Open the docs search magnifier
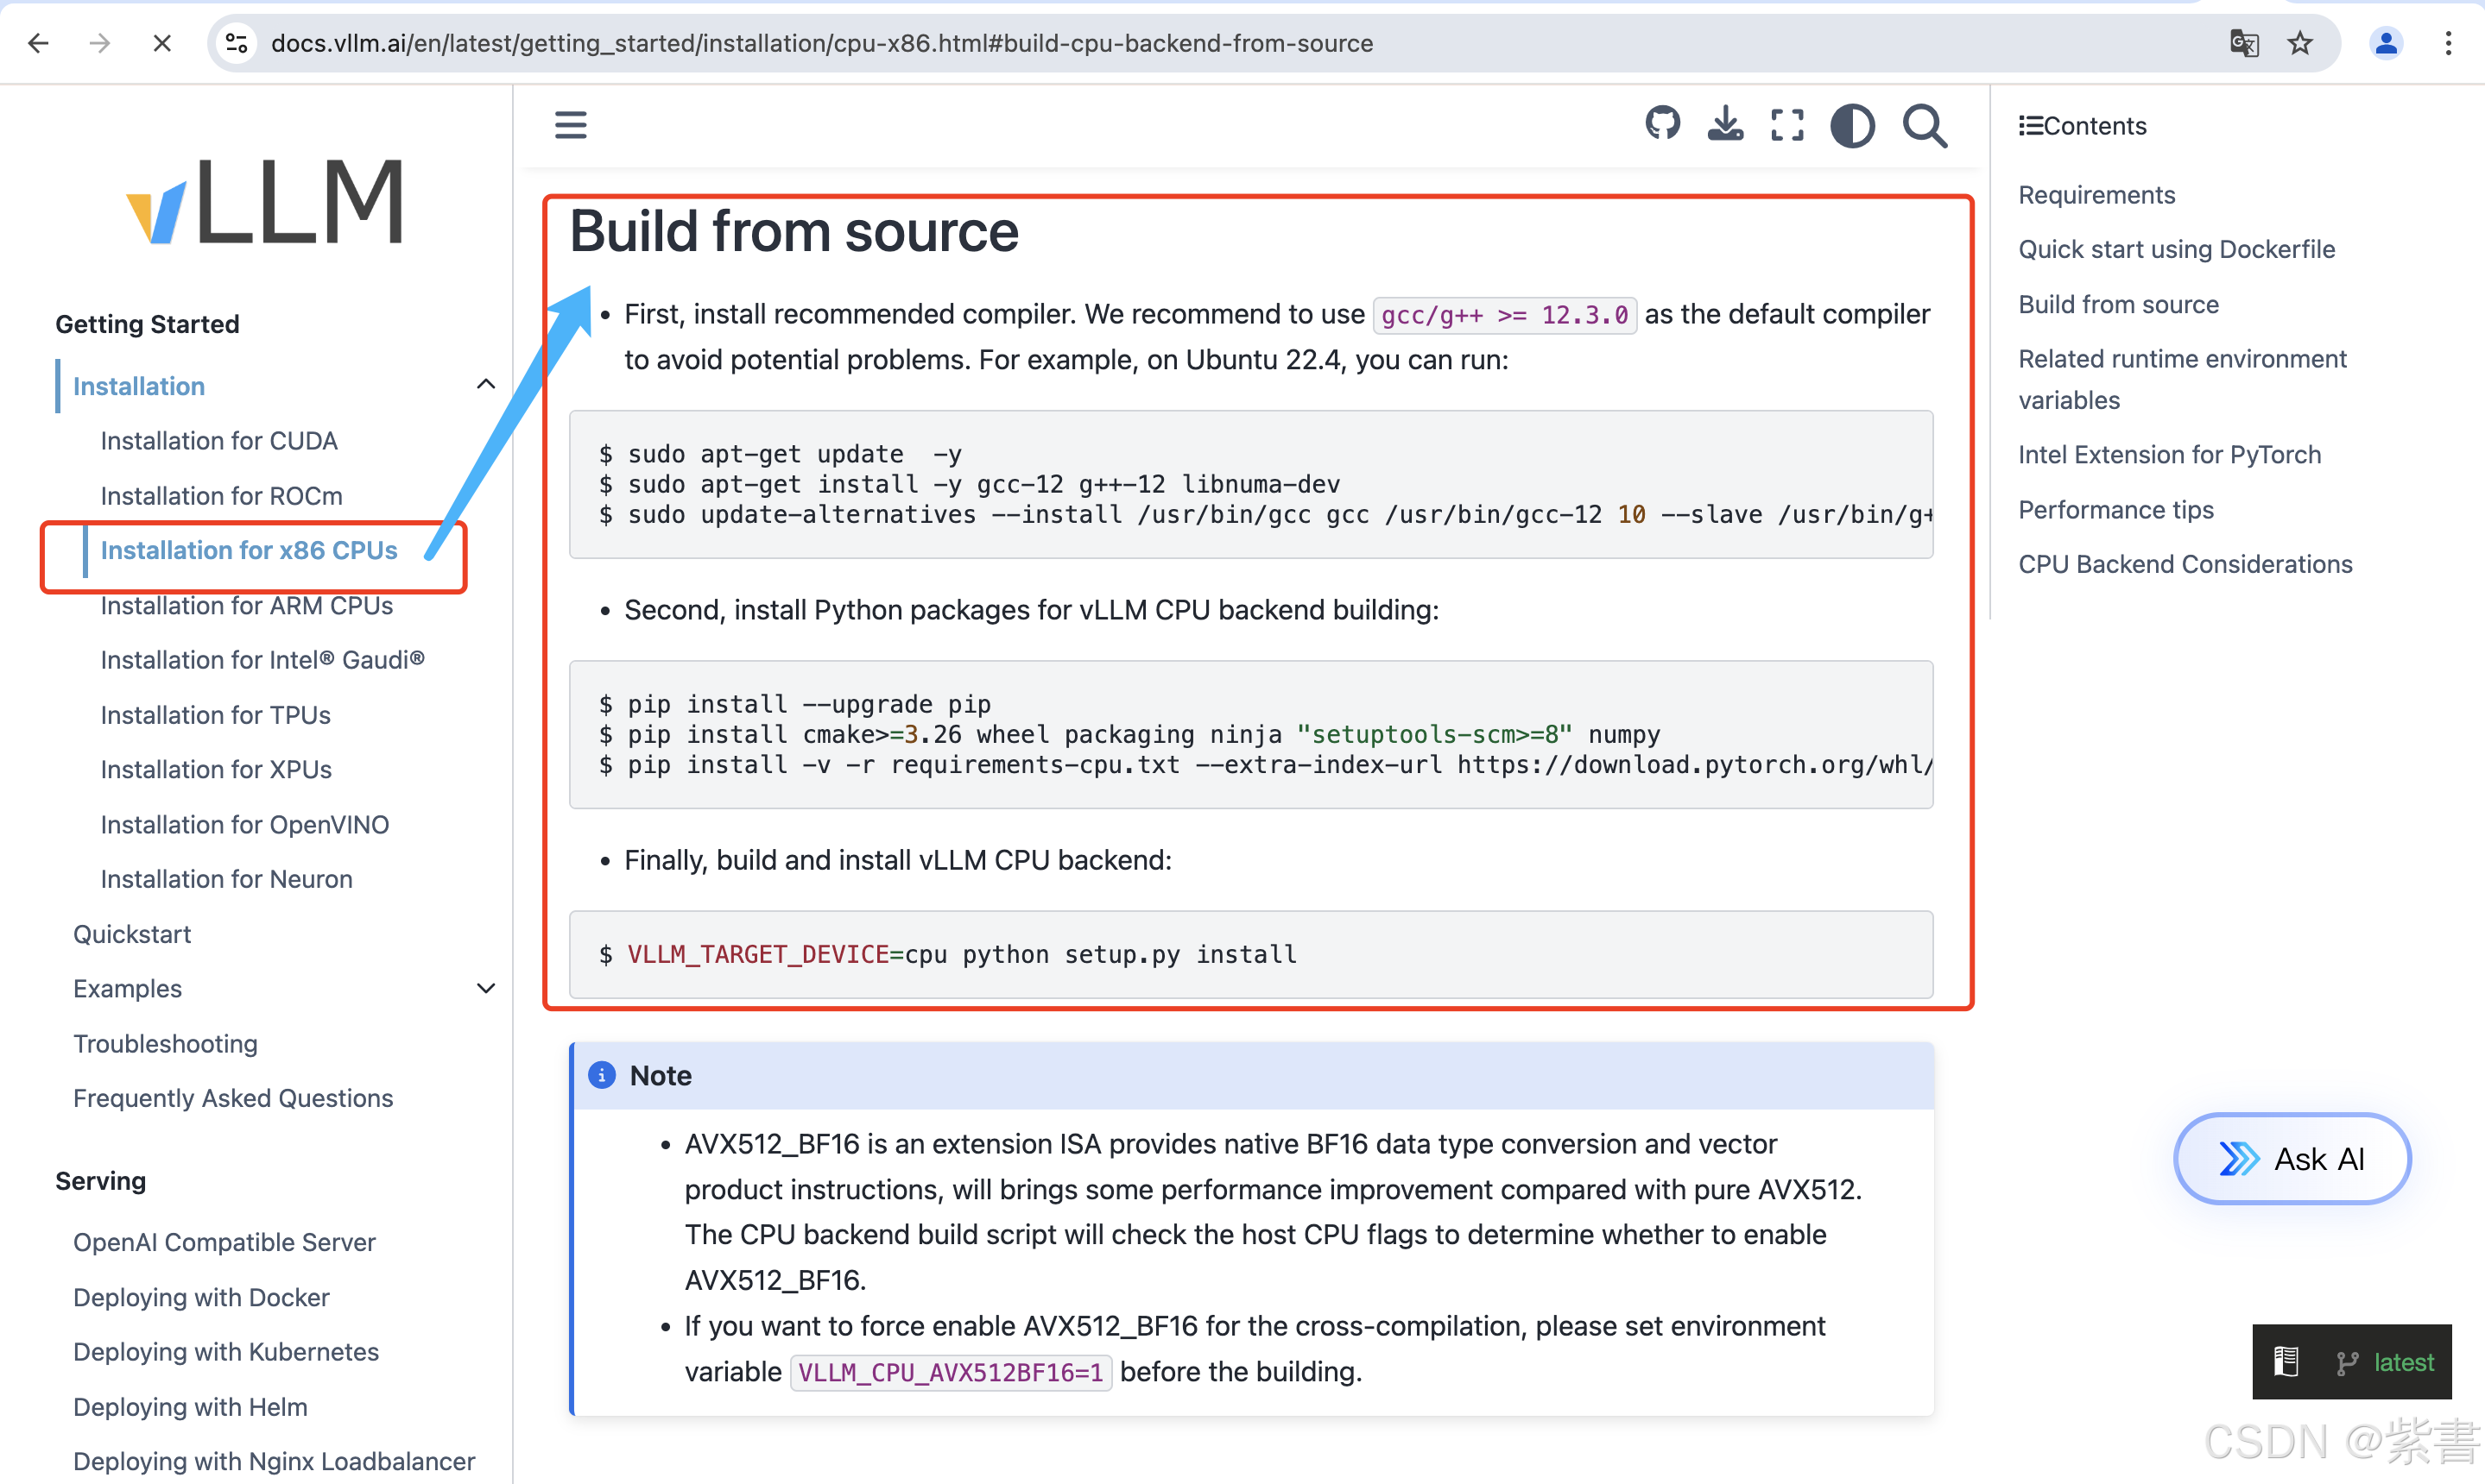2485x1484 pixels. (x=1925, y=126)
